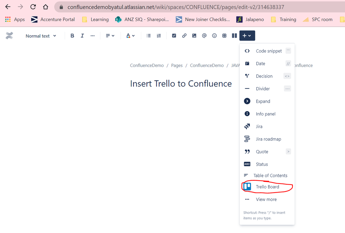Toggle Bold formatting
The width and height of the screenshot is (345, 233).
[72, 36]
